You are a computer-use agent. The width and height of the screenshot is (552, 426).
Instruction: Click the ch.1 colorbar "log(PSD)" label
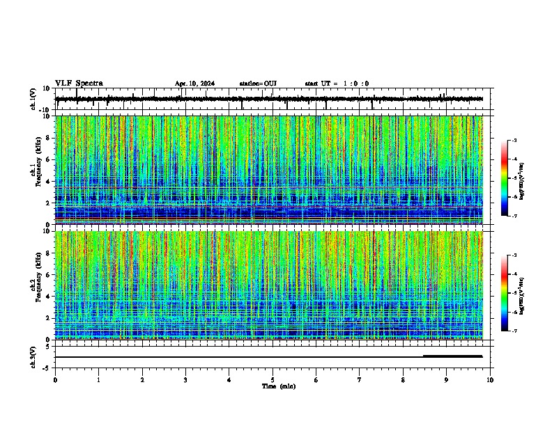(521, 181)
